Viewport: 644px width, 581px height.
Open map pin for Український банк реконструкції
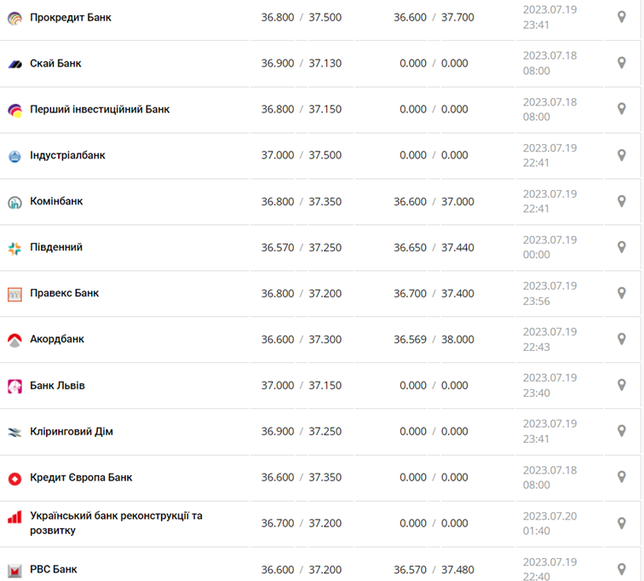click(622, 523)
